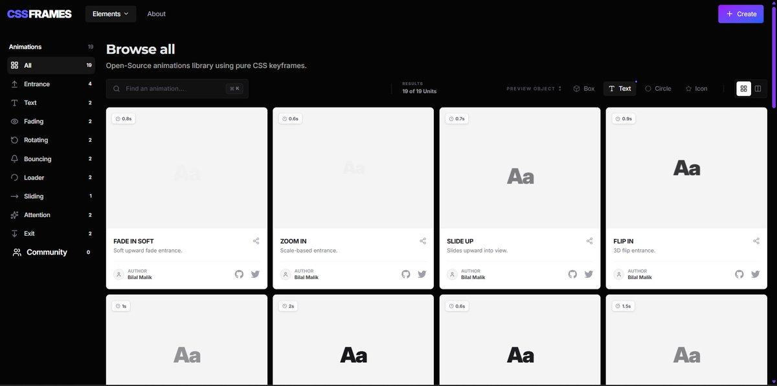Open the Exit animations category
This screenshot has height=386, width=777.
pyautogui.click(x=30, y=233)
